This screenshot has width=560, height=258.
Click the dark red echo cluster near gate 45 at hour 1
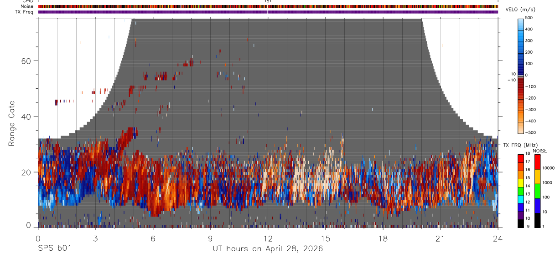57,102
